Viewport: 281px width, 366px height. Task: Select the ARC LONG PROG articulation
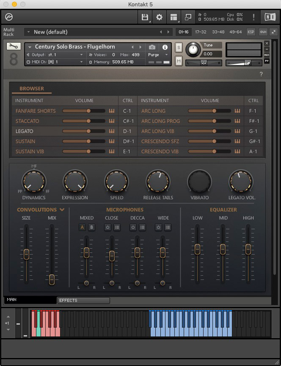(160, 121)
